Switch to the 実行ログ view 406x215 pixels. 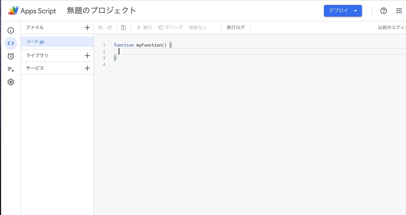pos(236,27)
